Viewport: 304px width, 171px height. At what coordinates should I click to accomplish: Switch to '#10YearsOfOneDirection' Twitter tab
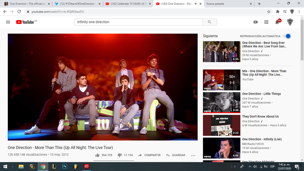coord(77,4)
